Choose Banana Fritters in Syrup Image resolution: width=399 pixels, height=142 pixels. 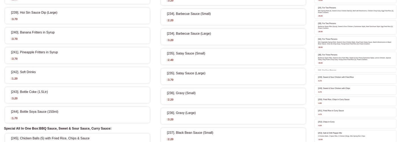tap(77, 36)
